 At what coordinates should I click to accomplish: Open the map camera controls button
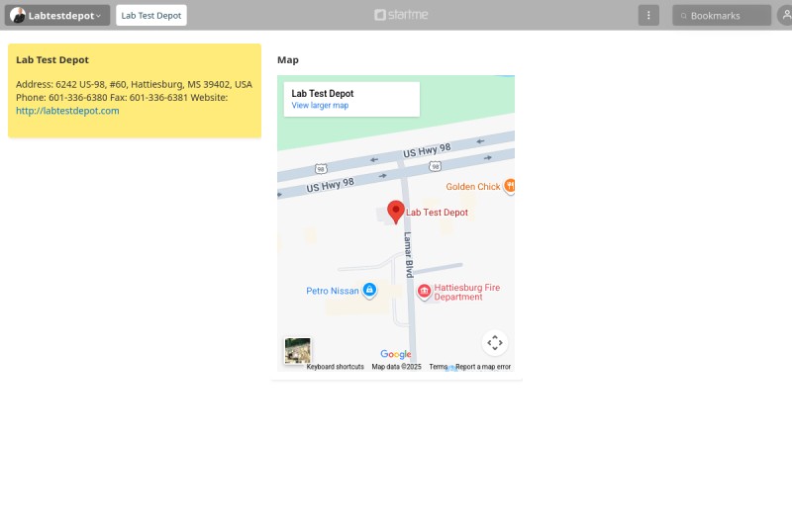(x=494, y=342)
